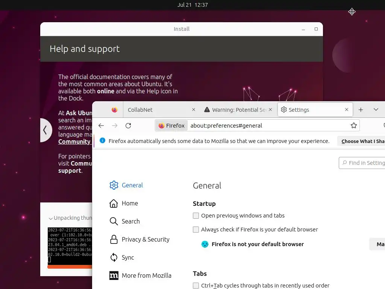Go forward one page in Firefox
Image resolution: width=385 pixels, height=289 pixels.
coord(115,126)
